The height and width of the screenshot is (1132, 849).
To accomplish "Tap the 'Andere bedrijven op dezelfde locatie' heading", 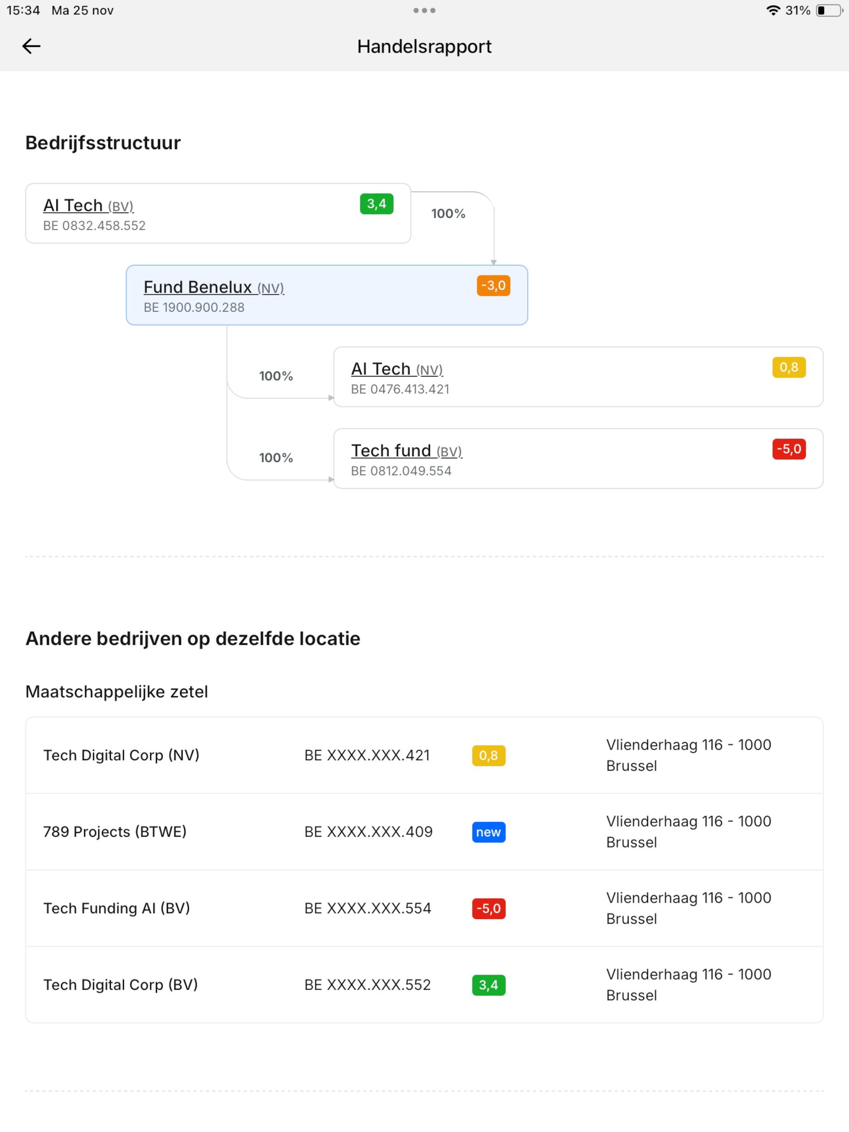I will coord(193,639).
